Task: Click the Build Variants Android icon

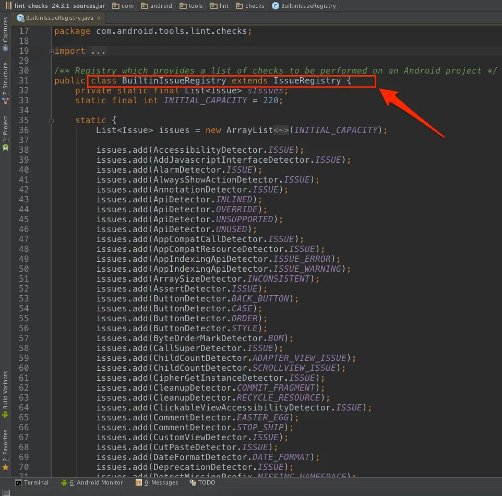Action: coord(5,415)
